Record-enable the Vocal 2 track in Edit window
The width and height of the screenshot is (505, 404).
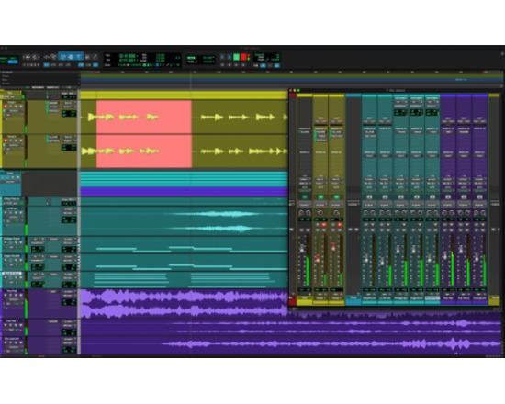(6, 140)
